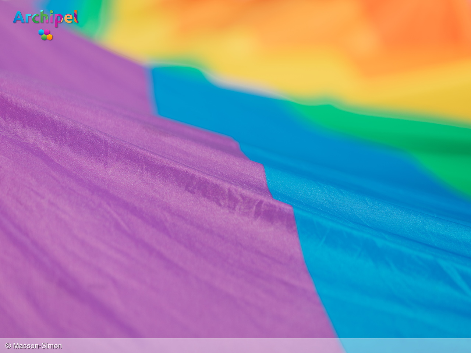Click the blue letter A in Archipel
The height and width of the screenshot is (353, 471).
[19, 17]
